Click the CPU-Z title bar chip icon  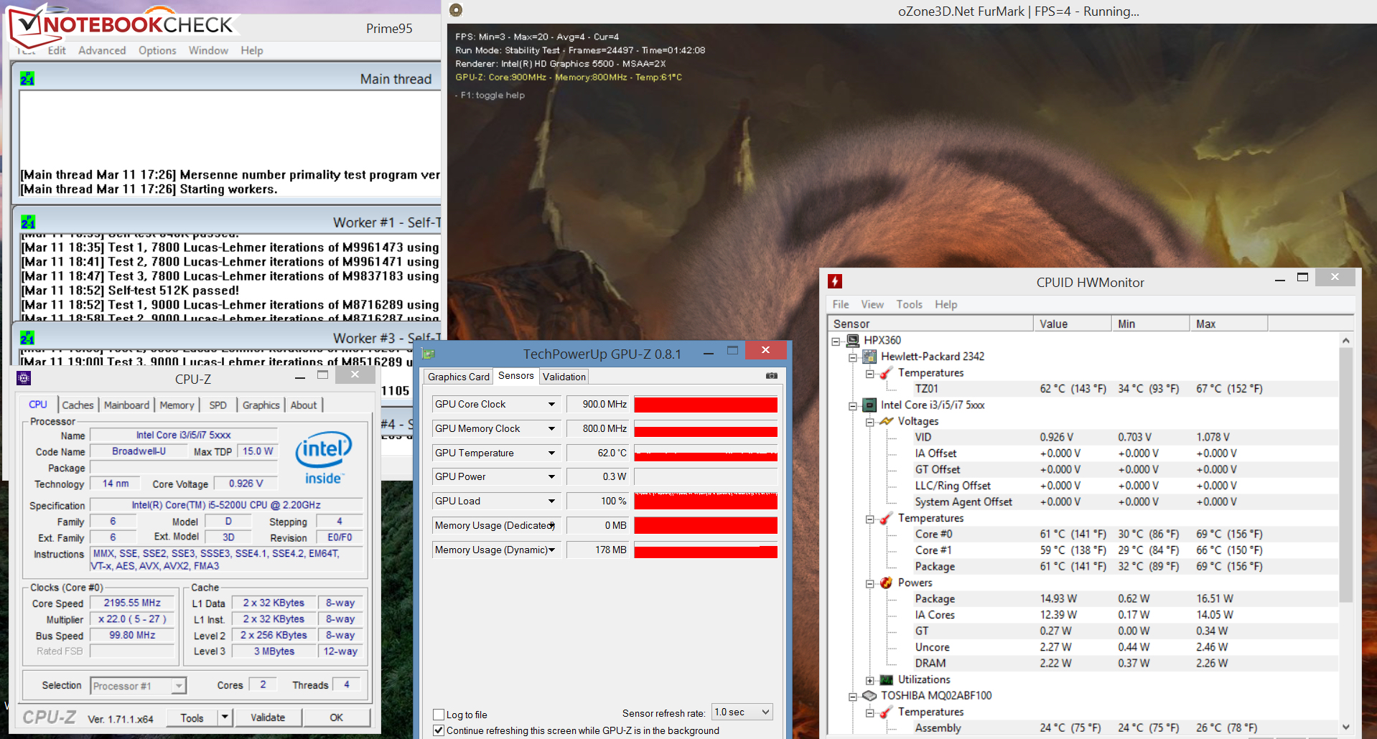24,378
